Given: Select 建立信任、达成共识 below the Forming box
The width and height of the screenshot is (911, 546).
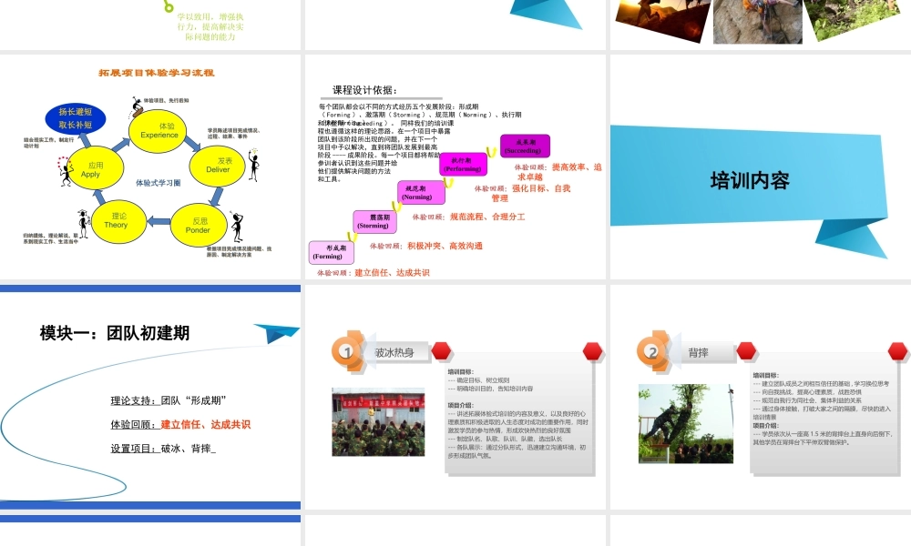Looking at the screenshot, I should point(392,273).
